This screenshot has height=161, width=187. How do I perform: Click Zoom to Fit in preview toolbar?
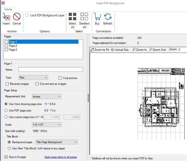[x=100, y=50]
